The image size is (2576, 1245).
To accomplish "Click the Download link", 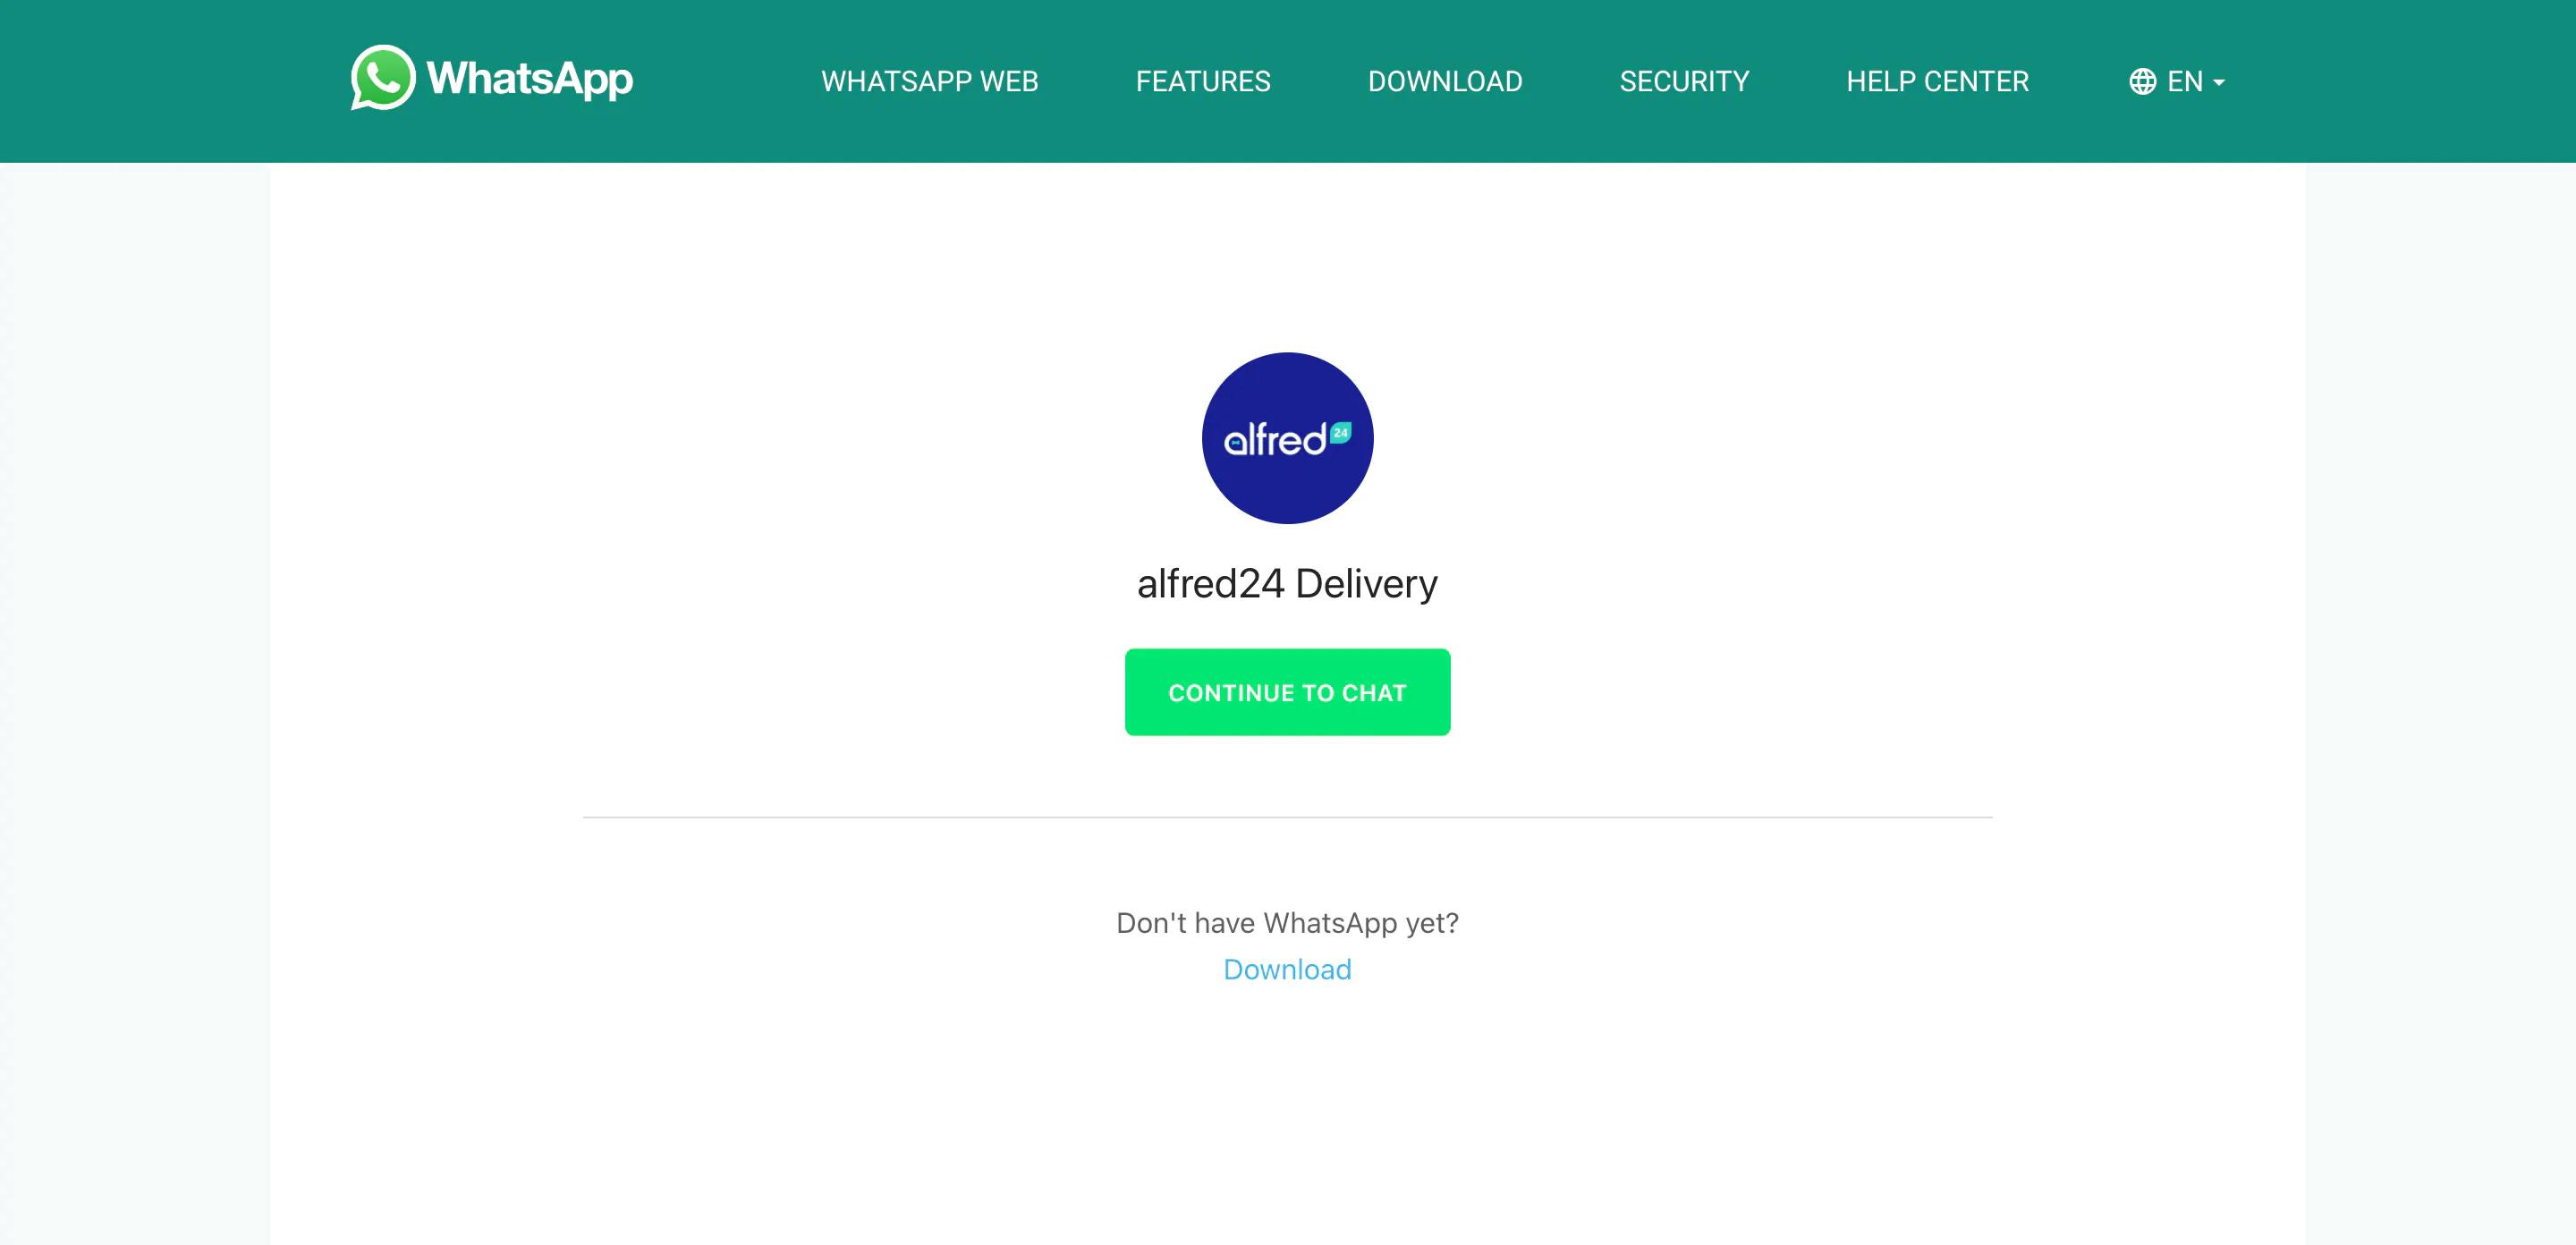I will tap(1286, 969).
